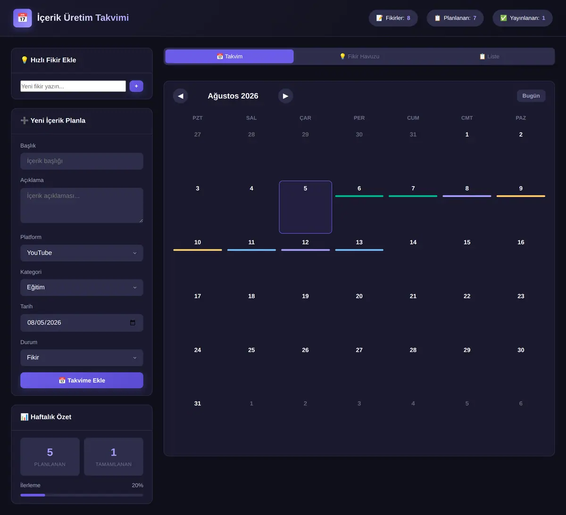
Task: Open the blue event on August 11
Action: [251, 250]
